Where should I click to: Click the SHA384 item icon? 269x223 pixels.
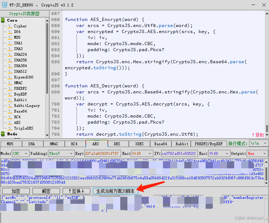point(10,66)
